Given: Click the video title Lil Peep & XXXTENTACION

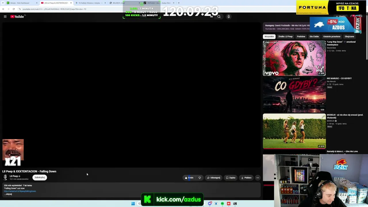Looking at the screenshot, I should tap(29, 171).
